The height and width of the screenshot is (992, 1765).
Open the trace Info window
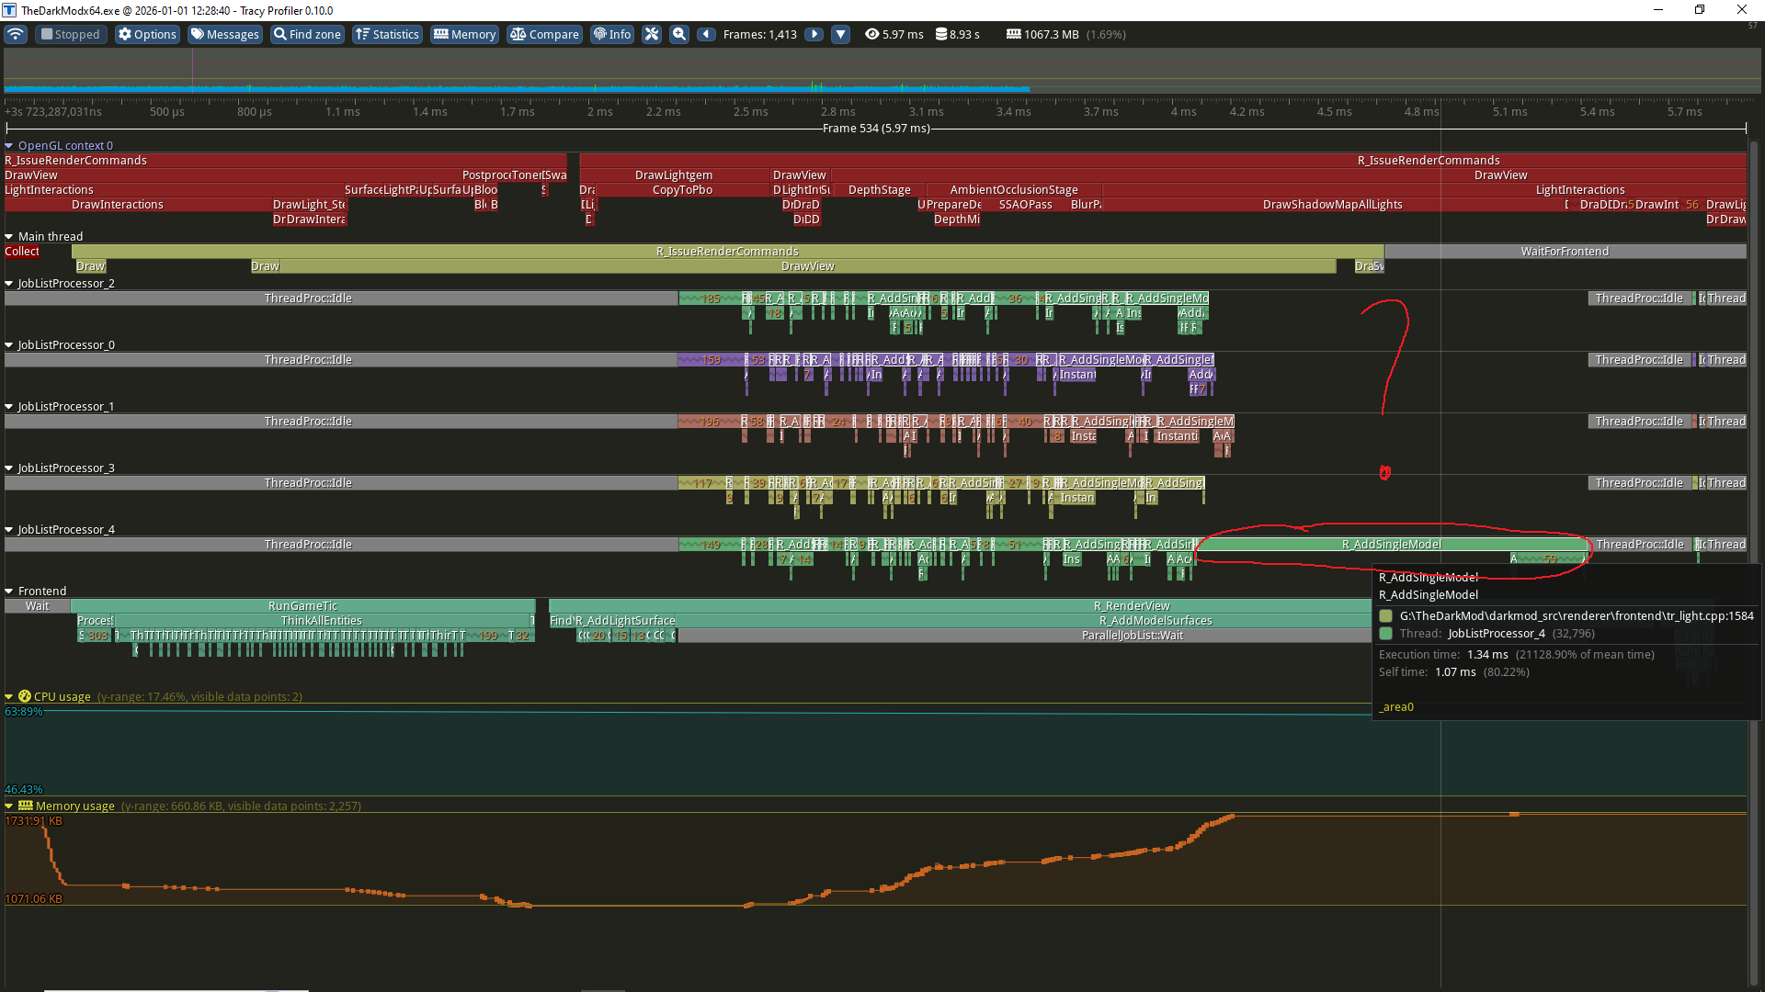click(612, 34)
